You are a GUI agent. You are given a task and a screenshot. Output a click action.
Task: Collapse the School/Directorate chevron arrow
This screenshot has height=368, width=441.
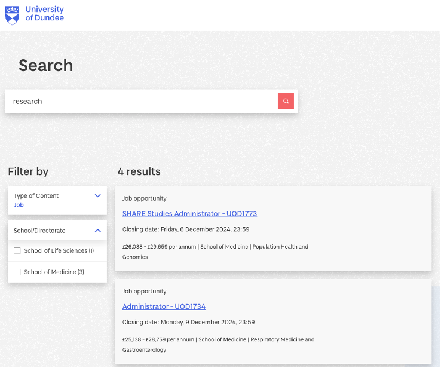tap(98, 231)
